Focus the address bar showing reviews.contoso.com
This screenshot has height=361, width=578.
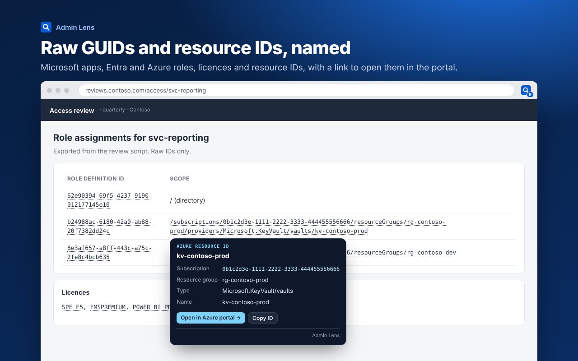tap(296, 90)
